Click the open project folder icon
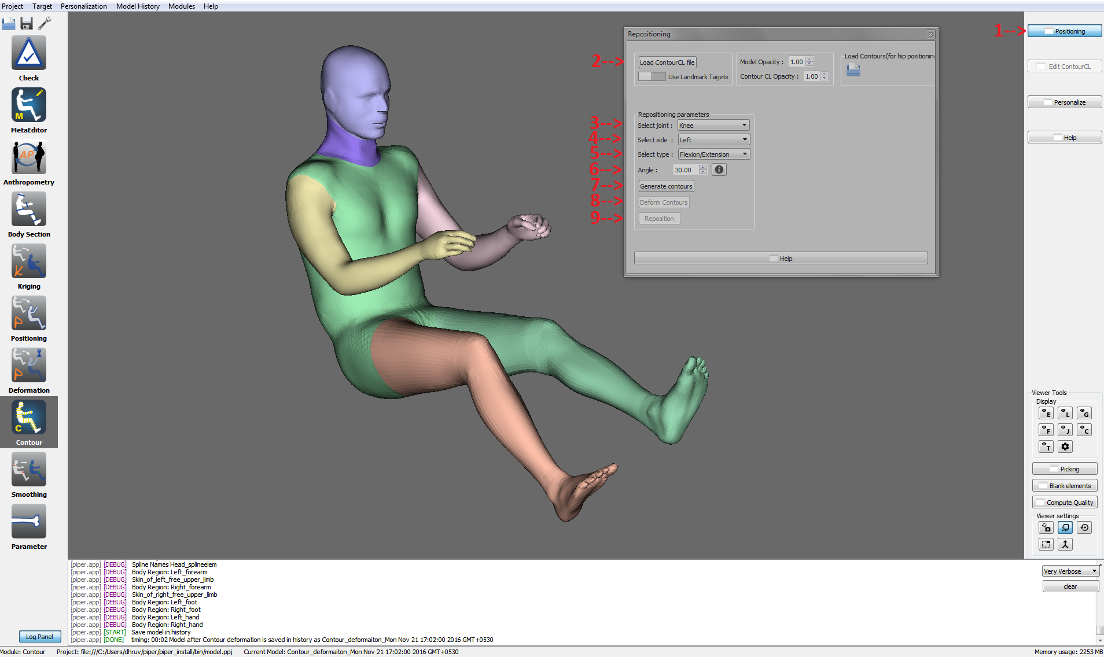This screenshot has width=1104, height=657. 9,23
